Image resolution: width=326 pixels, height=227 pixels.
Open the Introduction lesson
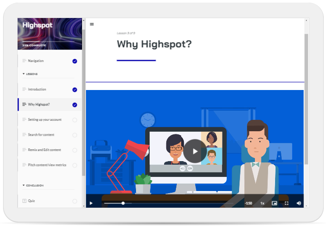(50, 90)
